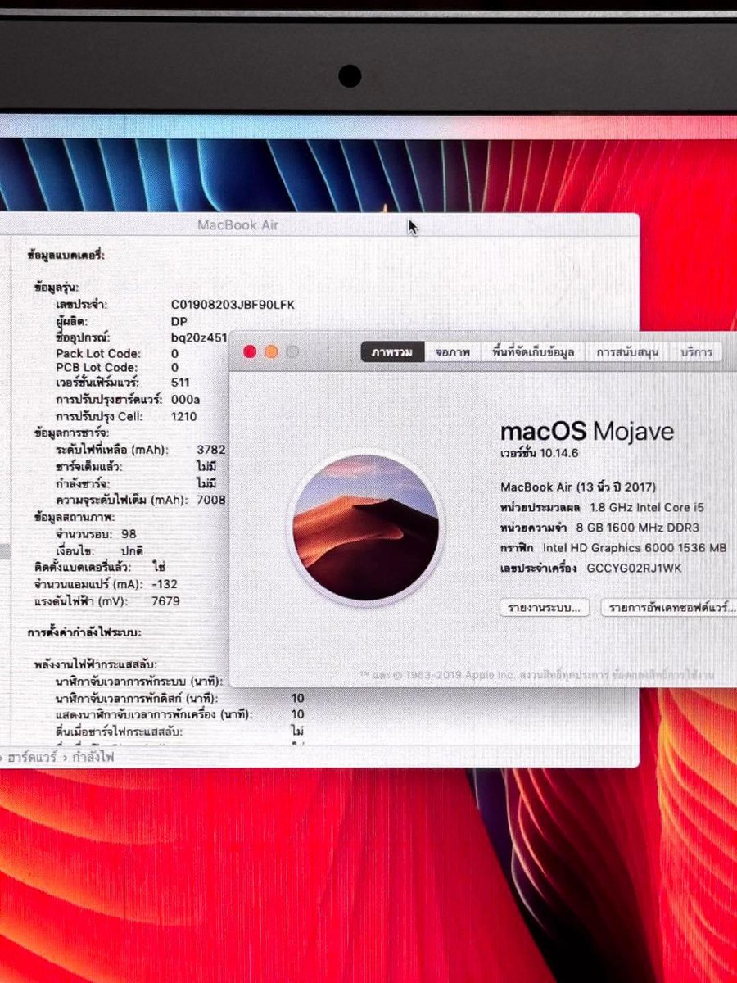Click the กำลังไฟ breadcrumb in System Report
The height and width of the screenshot is (983, 737).
[x=93, y=758]
